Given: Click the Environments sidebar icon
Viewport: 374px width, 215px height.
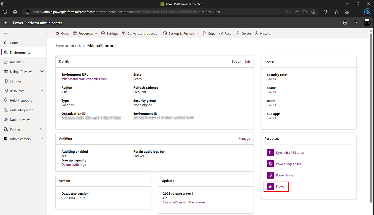Looking at the screenshot, I should point(6,52).
